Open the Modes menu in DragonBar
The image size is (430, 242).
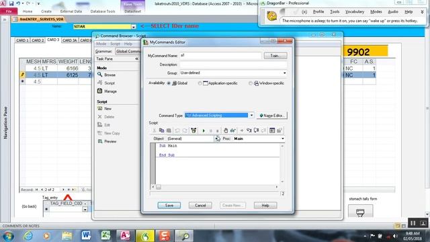click(376, 12)
